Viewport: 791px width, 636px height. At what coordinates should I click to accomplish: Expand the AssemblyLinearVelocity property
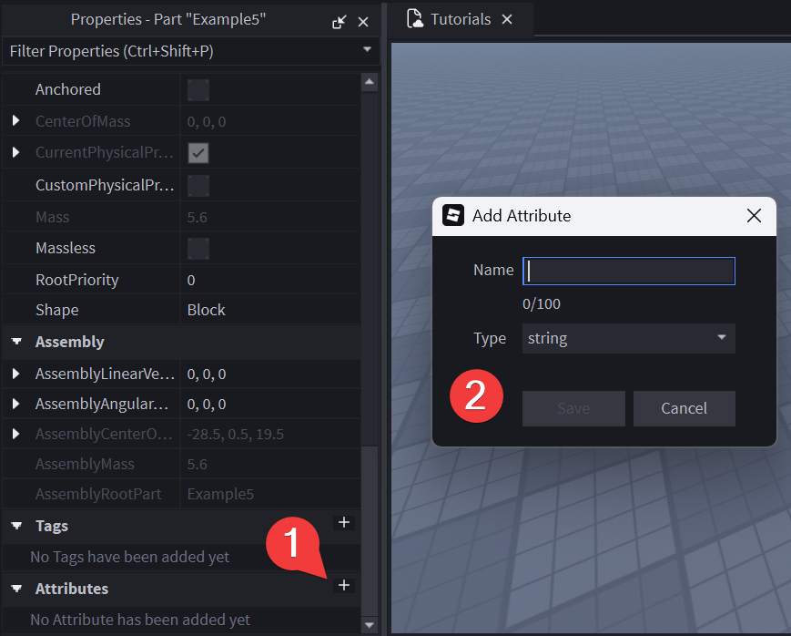click(x=15, y=374)
